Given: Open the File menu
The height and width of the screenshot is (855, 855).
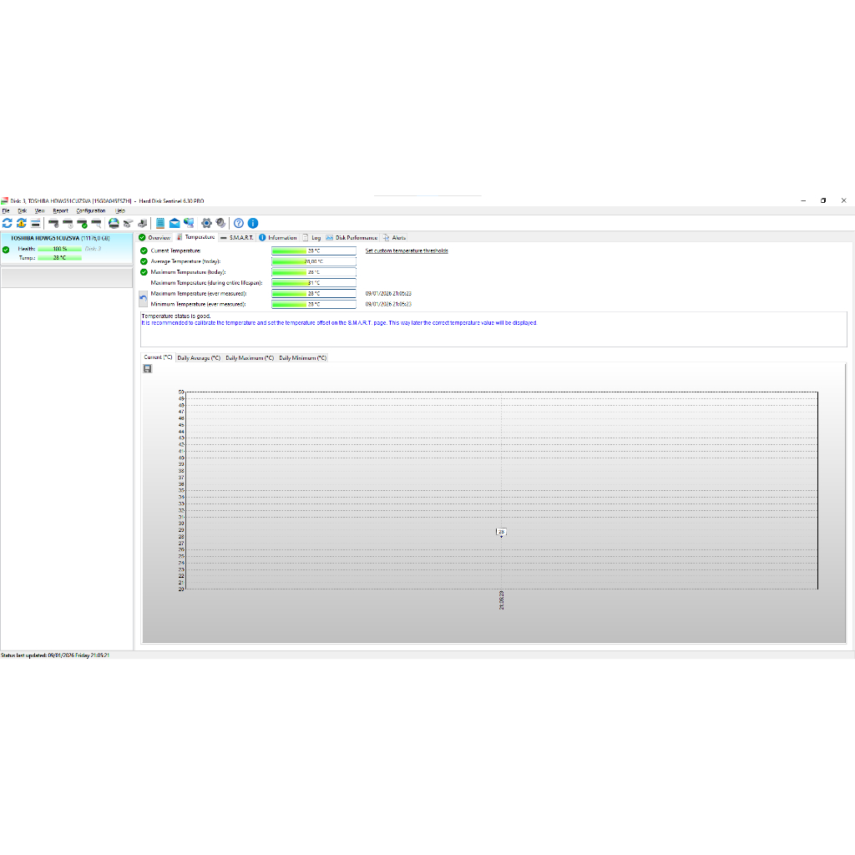Looking at the screenshot, I should click(x=6, y=210).
